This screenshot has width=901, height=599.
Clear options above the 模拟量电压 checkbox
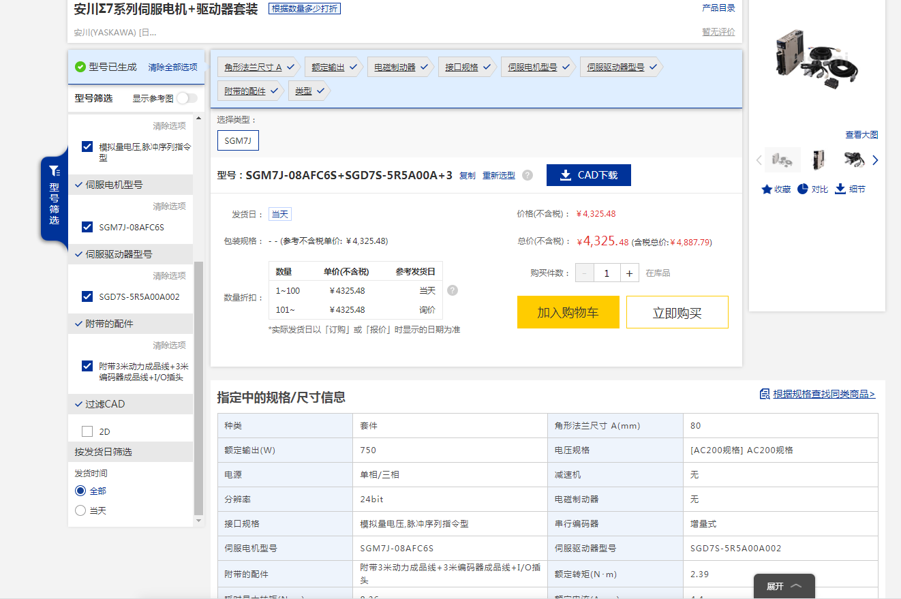pyautogui.click(x=169, y=126)
